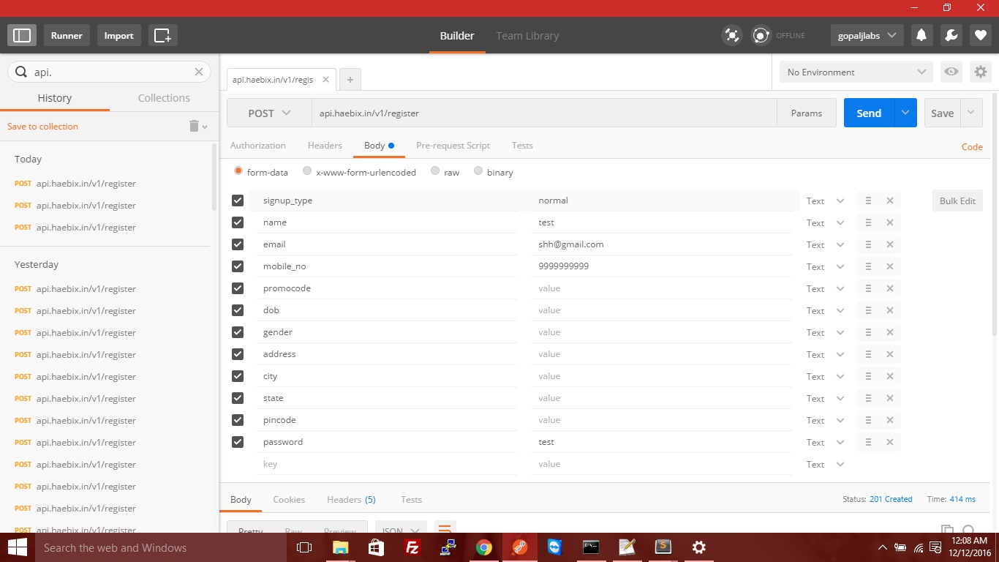Switch to the Team Library tab
Screen dimensions: 999x562
[x=527, y=35]
